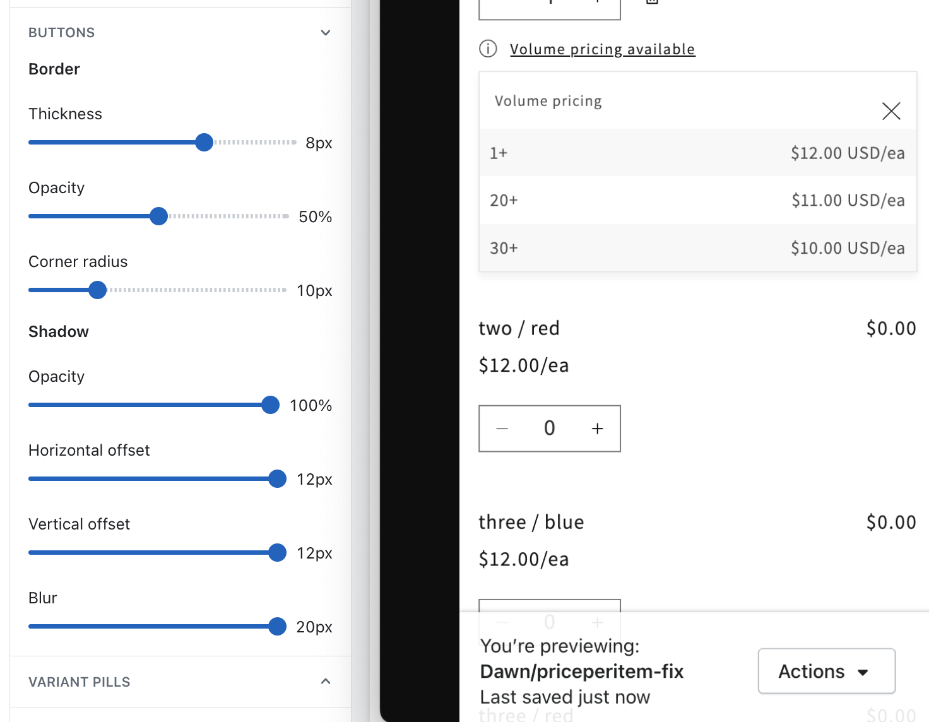Screen dimensions: 929x722
Task: Click the minus icon for two / red quantity
Action: [502, 428]
